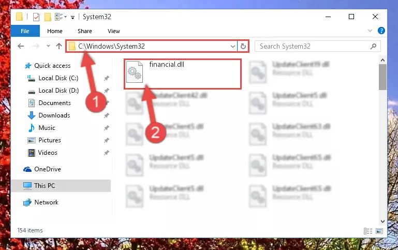The image size is (398, 250).
Task: Open recent locations dropdown arrow
Action: [48, 46]
